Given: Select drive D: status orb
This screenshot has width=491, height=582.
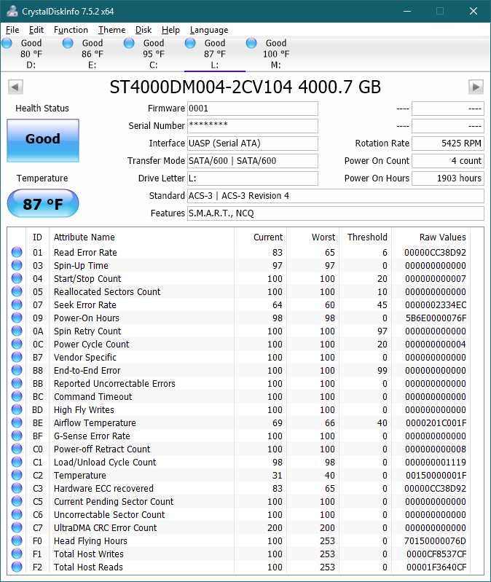Looking at the screenshot, I should pos(7,44).
